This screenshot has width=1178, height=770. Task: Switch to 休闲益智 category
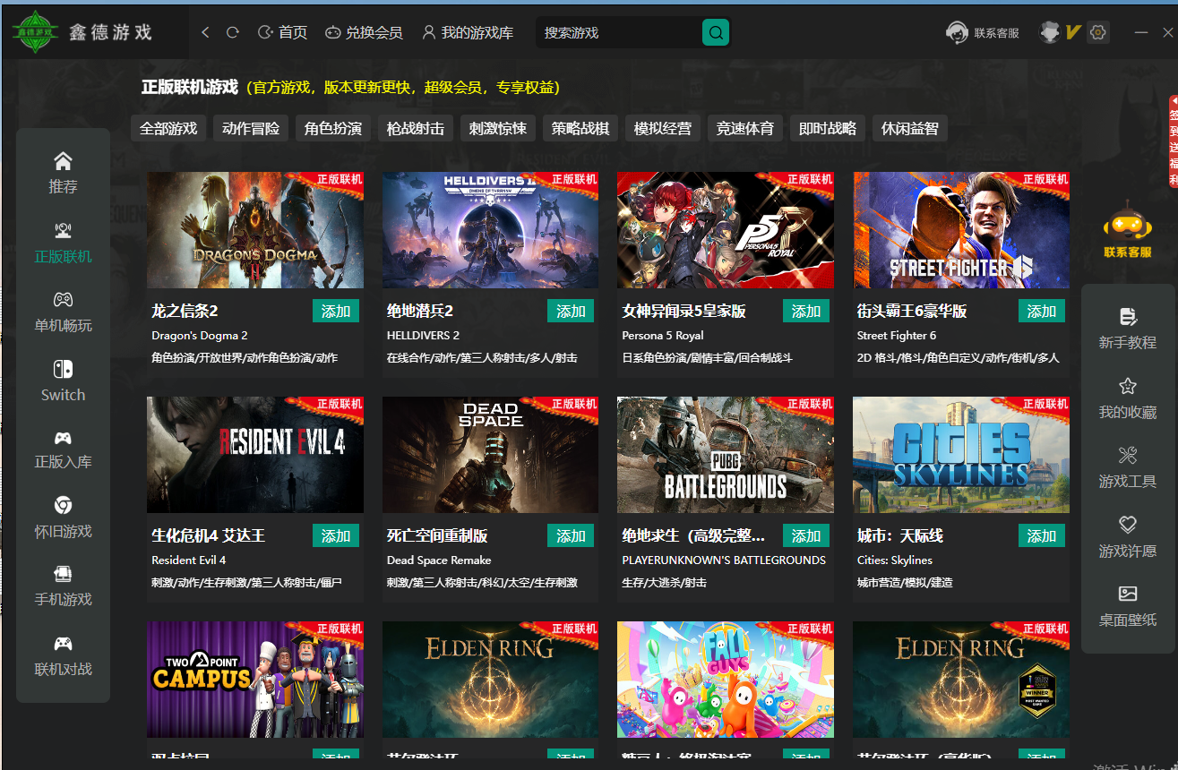pos(909,128)
